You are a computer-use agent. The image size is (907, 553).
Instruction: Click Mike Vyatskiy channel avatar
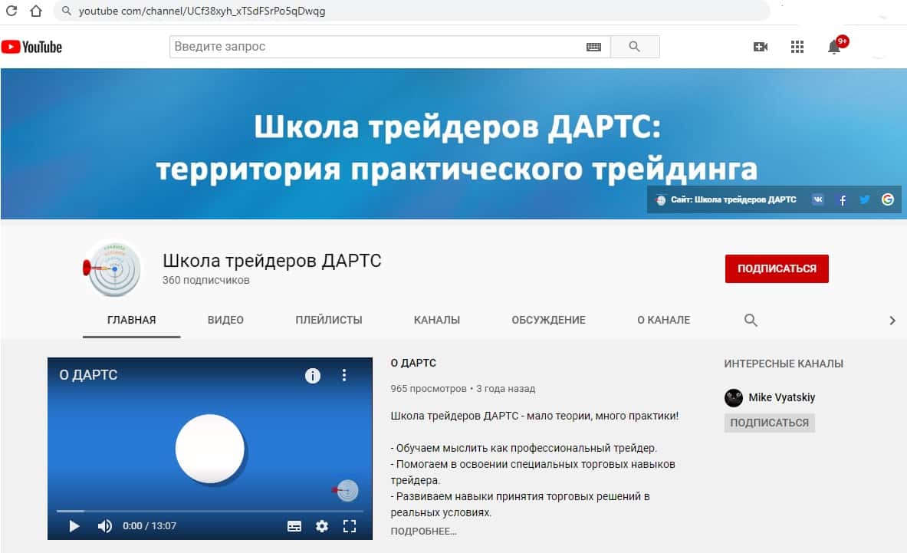pyautogui.click(x=734, y=397)
